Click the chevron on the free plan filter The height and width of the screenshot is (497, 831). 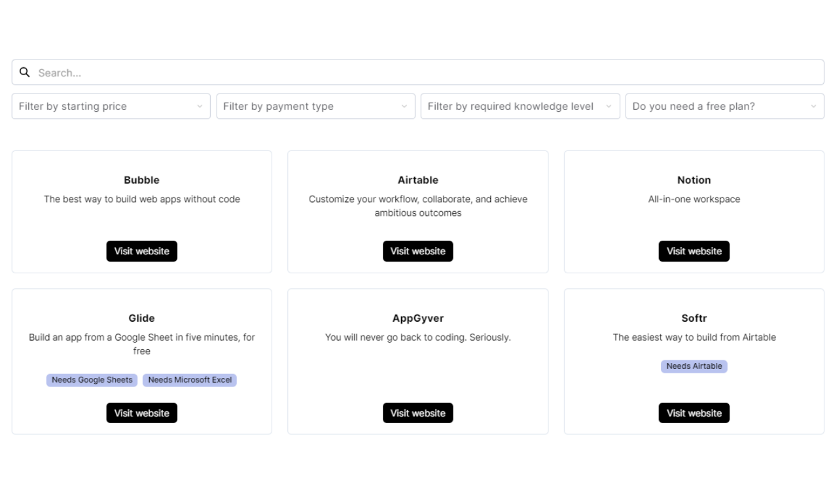tap(814, 106)
